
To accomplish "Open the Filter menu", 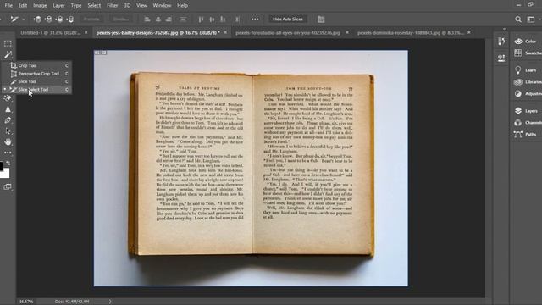I will coord(113,6).
